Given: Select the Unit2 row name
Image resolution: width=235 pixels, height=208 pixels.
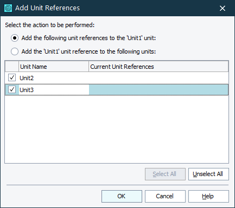Looking at the screenshot, I should [27, 78].
